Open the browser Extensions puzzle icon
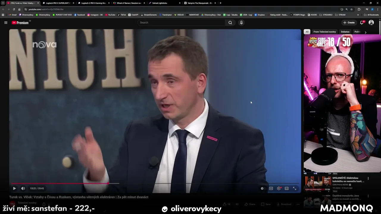Screen dimensions: 381x214 coord(359,9)
